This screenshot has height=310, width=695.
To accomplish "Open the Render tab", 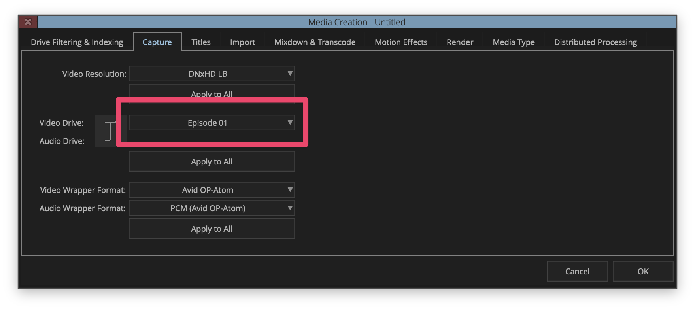I will click(460, 42).
